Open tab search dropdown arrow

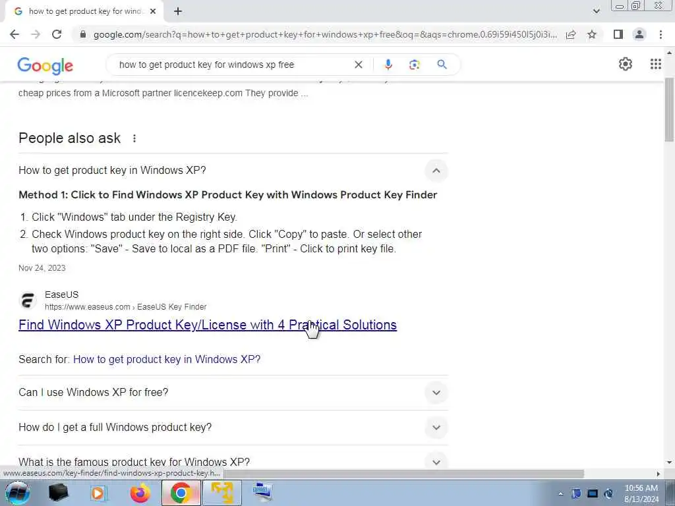[x=596, y=11]
